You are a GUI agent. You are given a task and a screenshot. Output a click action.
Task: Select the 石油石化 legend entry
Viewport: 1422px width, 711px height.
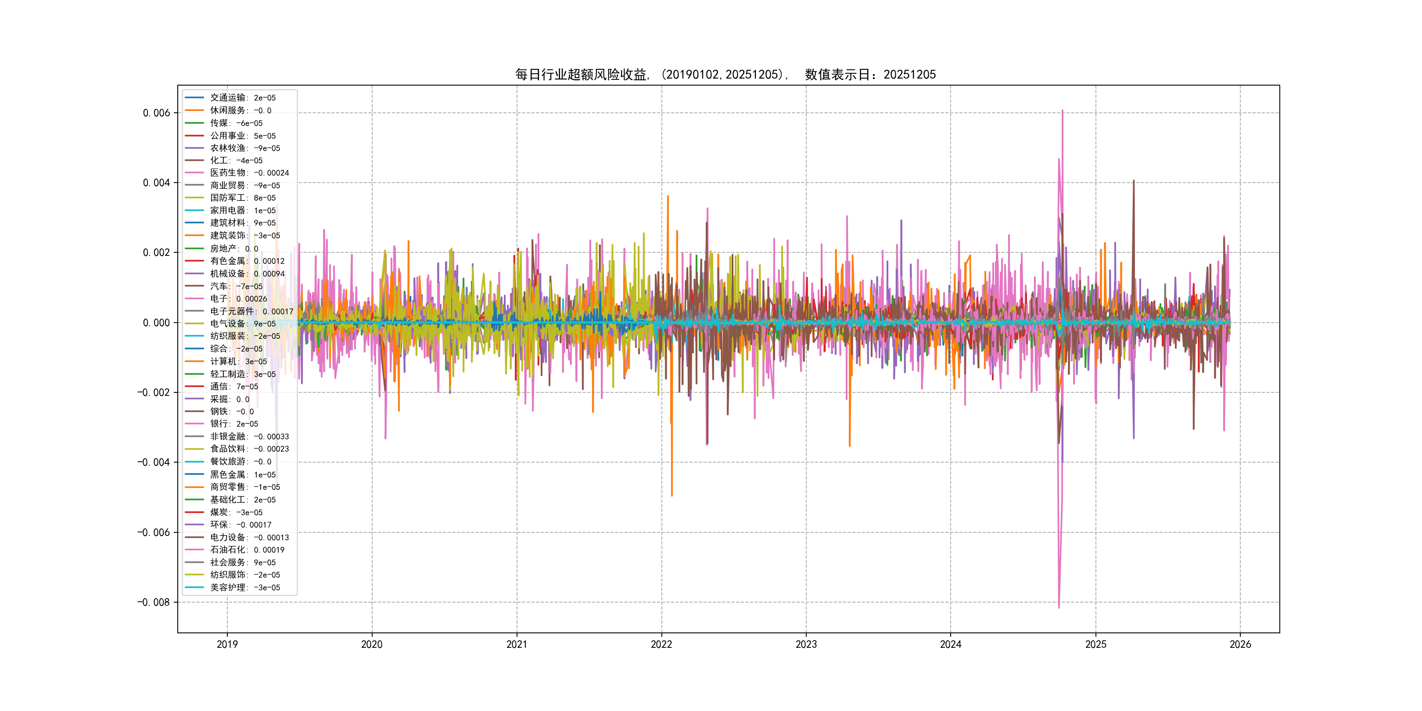(247, 550)
